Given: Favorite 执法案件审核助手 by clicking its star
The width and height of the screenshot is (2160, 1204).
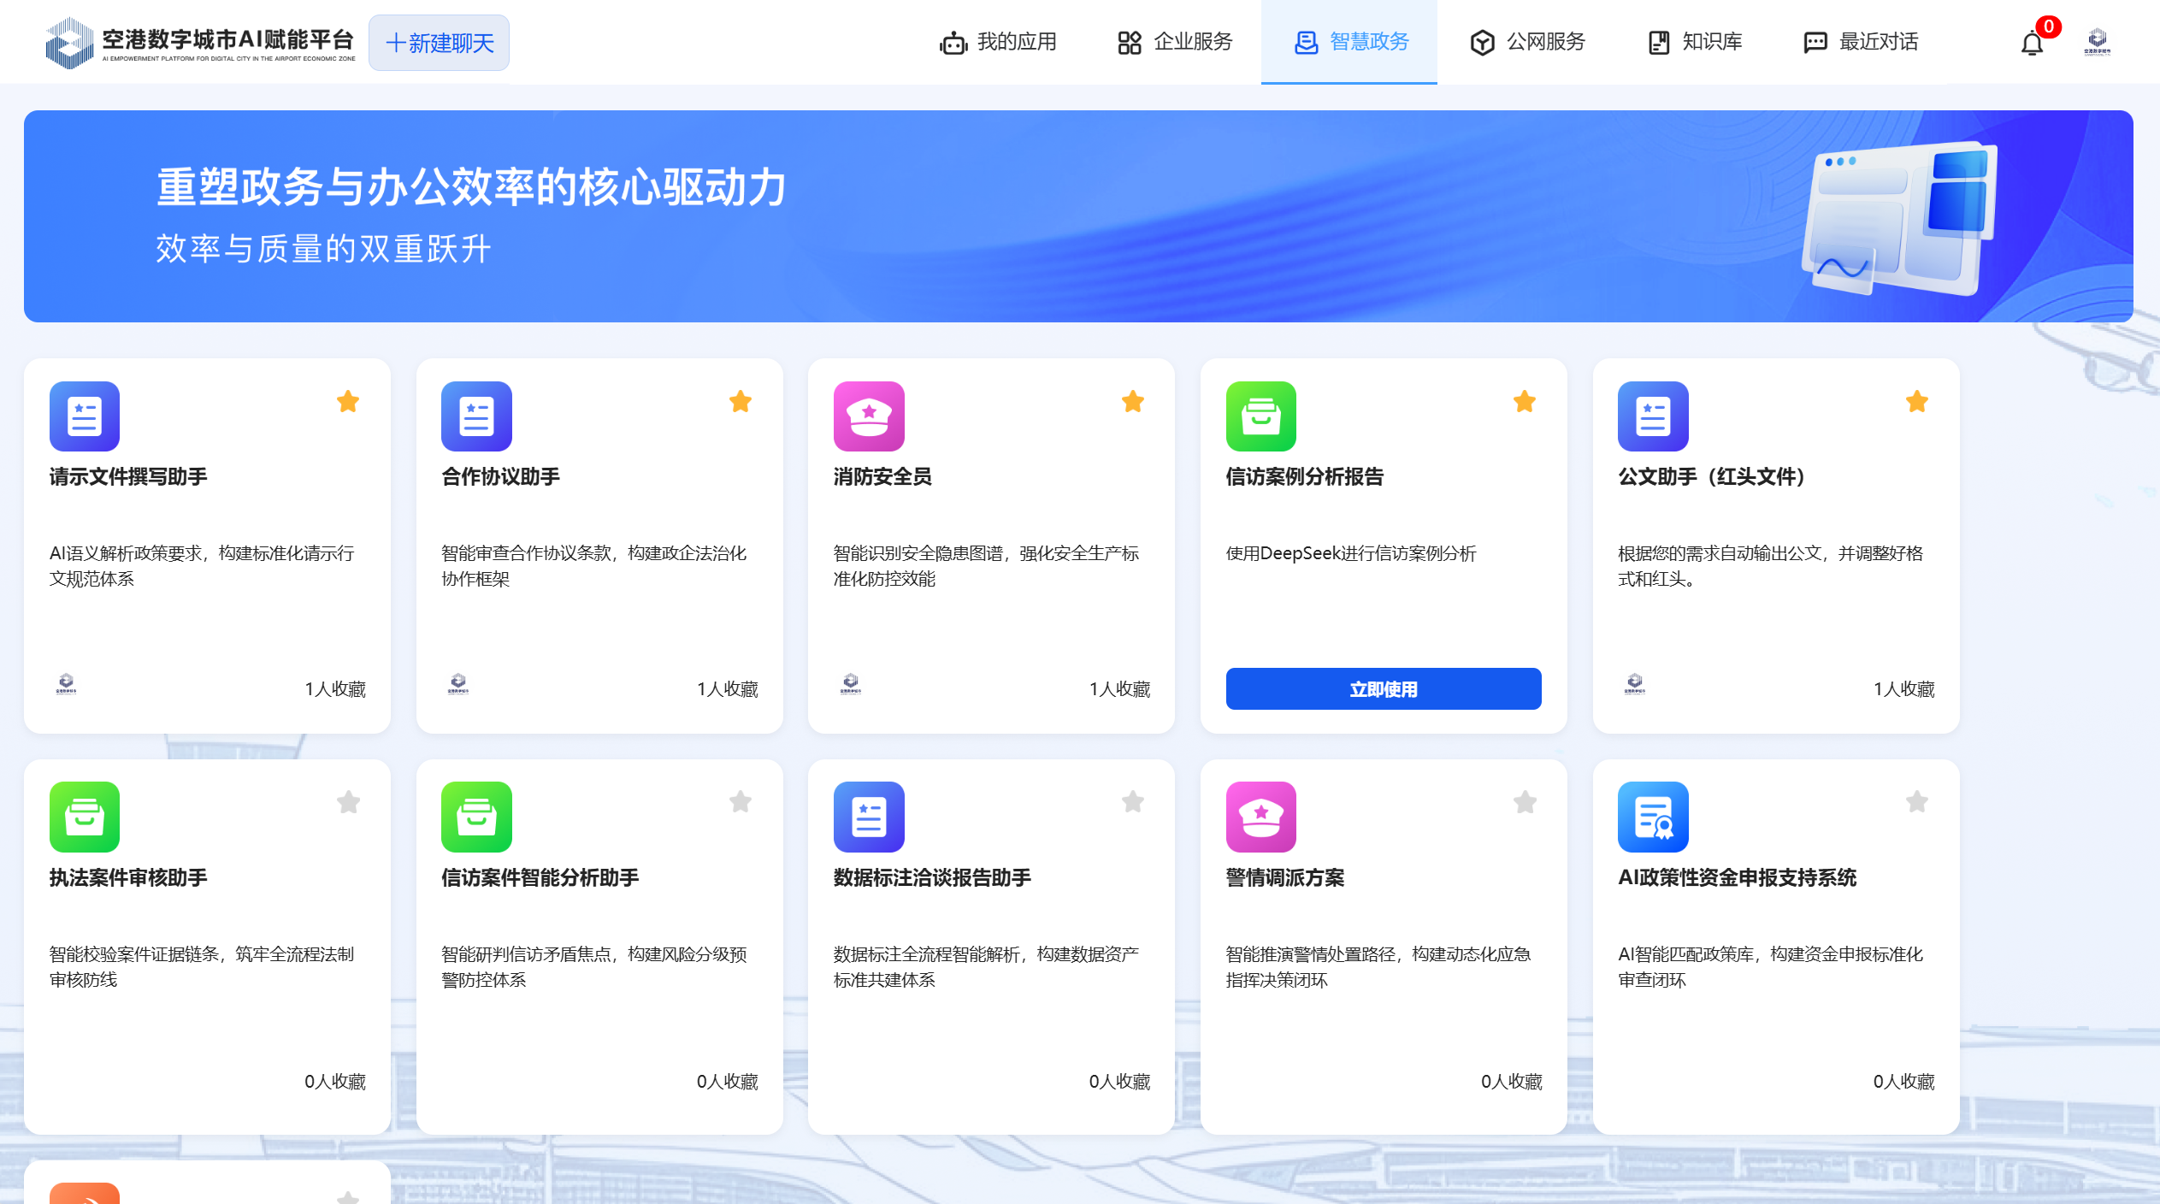Looking at the screenshot, I should pos(347,801).
